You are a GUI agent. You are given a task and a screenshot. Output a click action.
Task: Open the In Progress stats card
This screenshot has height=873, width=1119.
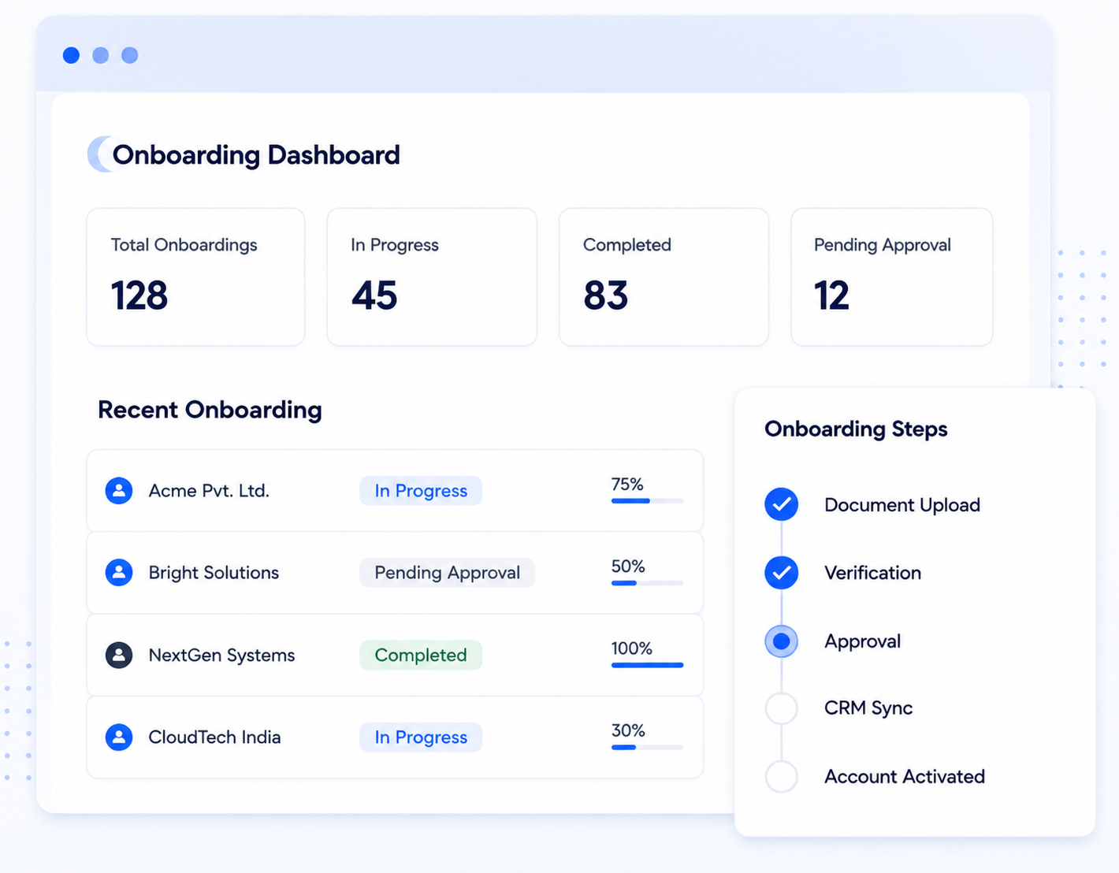(x=432, y=277)
